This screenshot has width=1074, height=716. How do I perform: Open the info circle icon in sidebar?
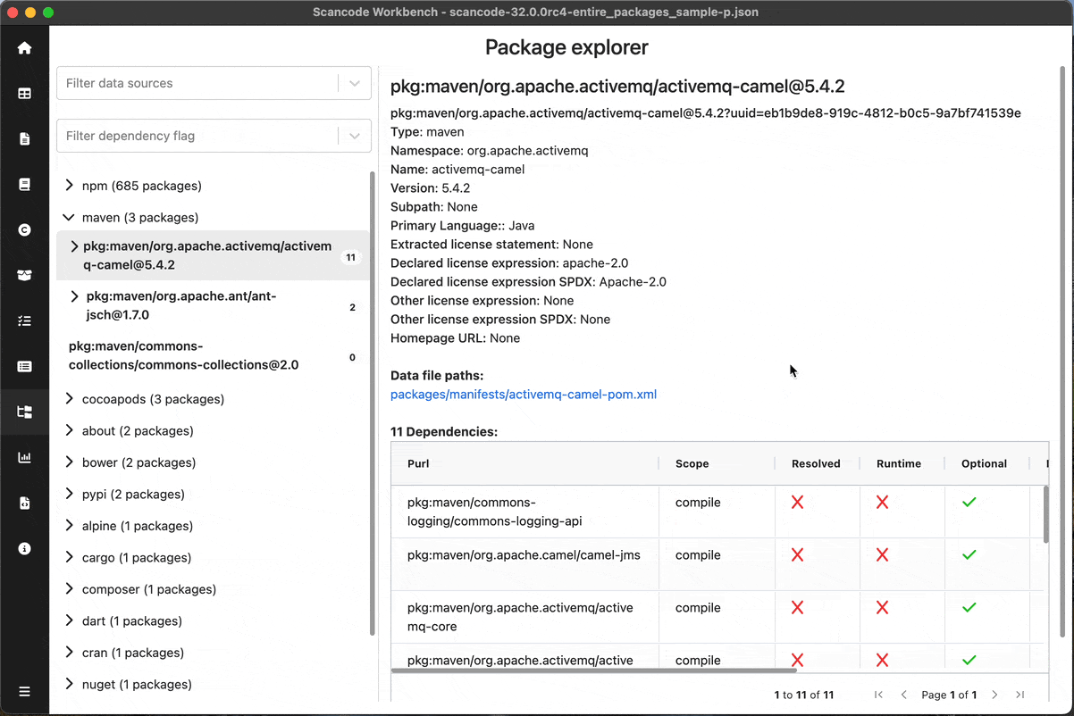pyautogui.click(x=24, y=548)
